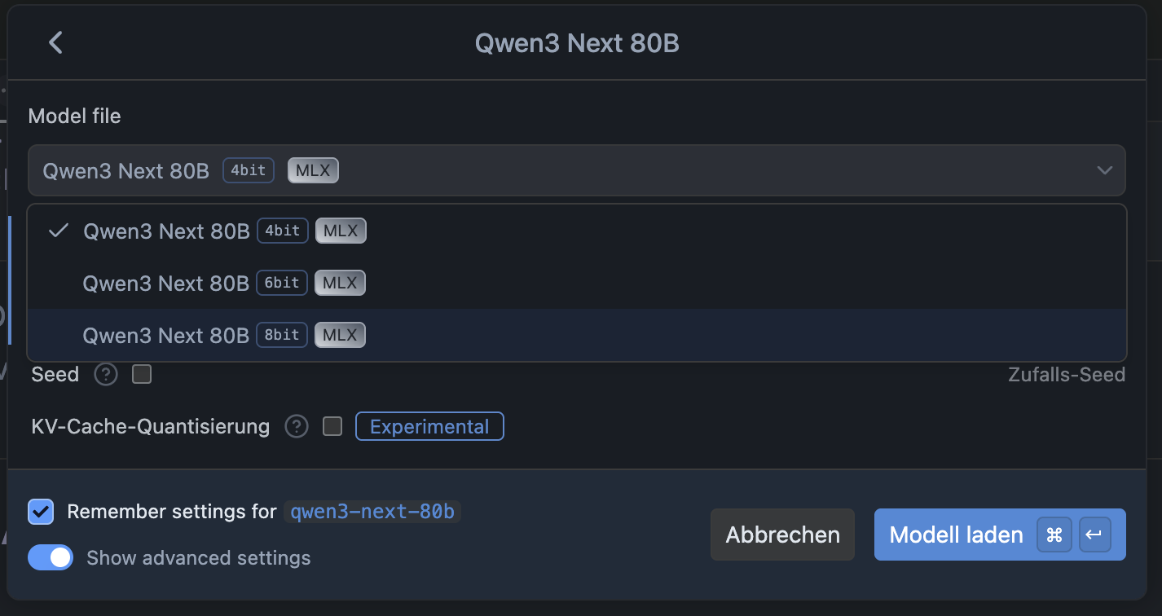The image size is (1162, 616).
Task: Go back with the left chevron arrow
Action: click(x=55, y=42)
